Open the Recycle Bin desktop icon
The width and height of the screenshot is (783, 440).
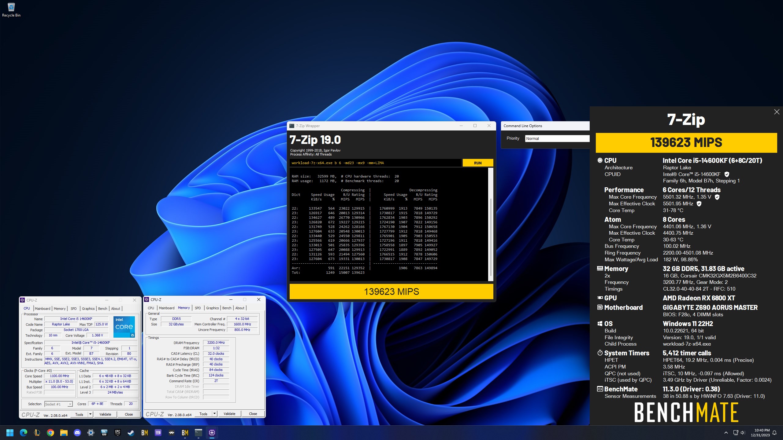click(11, 10)
